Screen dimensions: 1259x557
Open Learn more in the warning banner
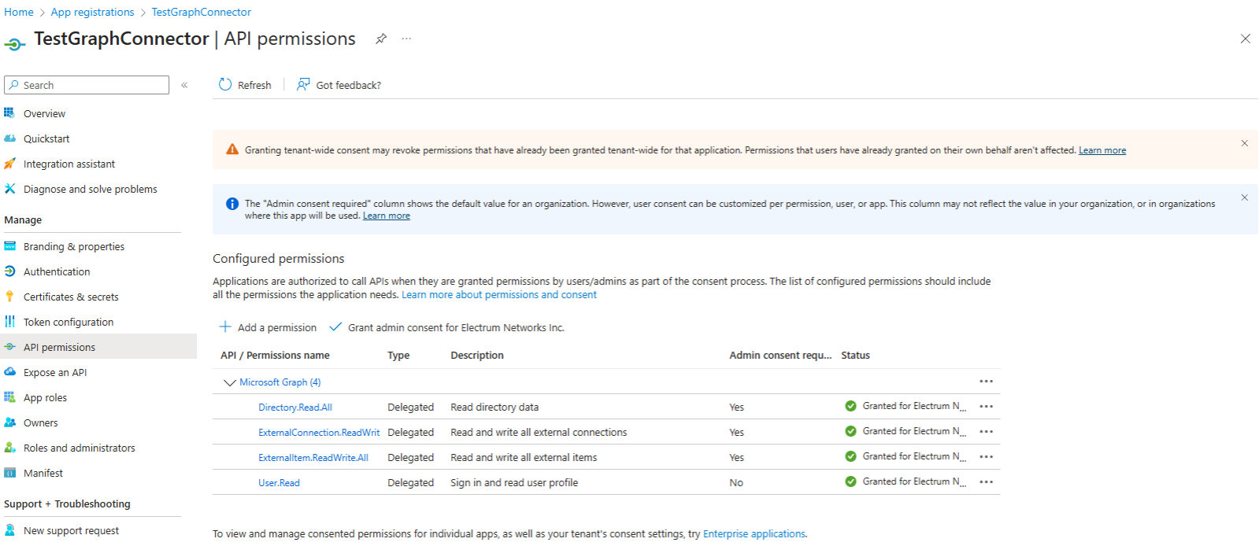point(1102,150)
